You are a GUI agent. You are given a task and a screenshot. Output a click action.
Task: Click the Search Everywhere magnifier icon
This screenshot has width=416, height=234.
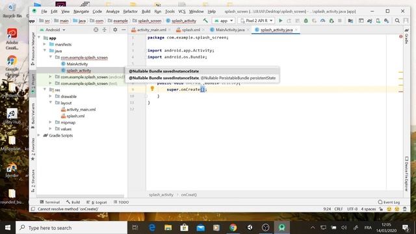pos(397,20)
